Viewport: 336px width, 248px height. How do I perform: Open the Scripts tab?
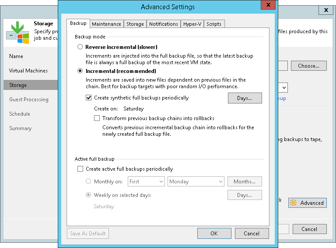pyautogui.click(x=214, y=24)
